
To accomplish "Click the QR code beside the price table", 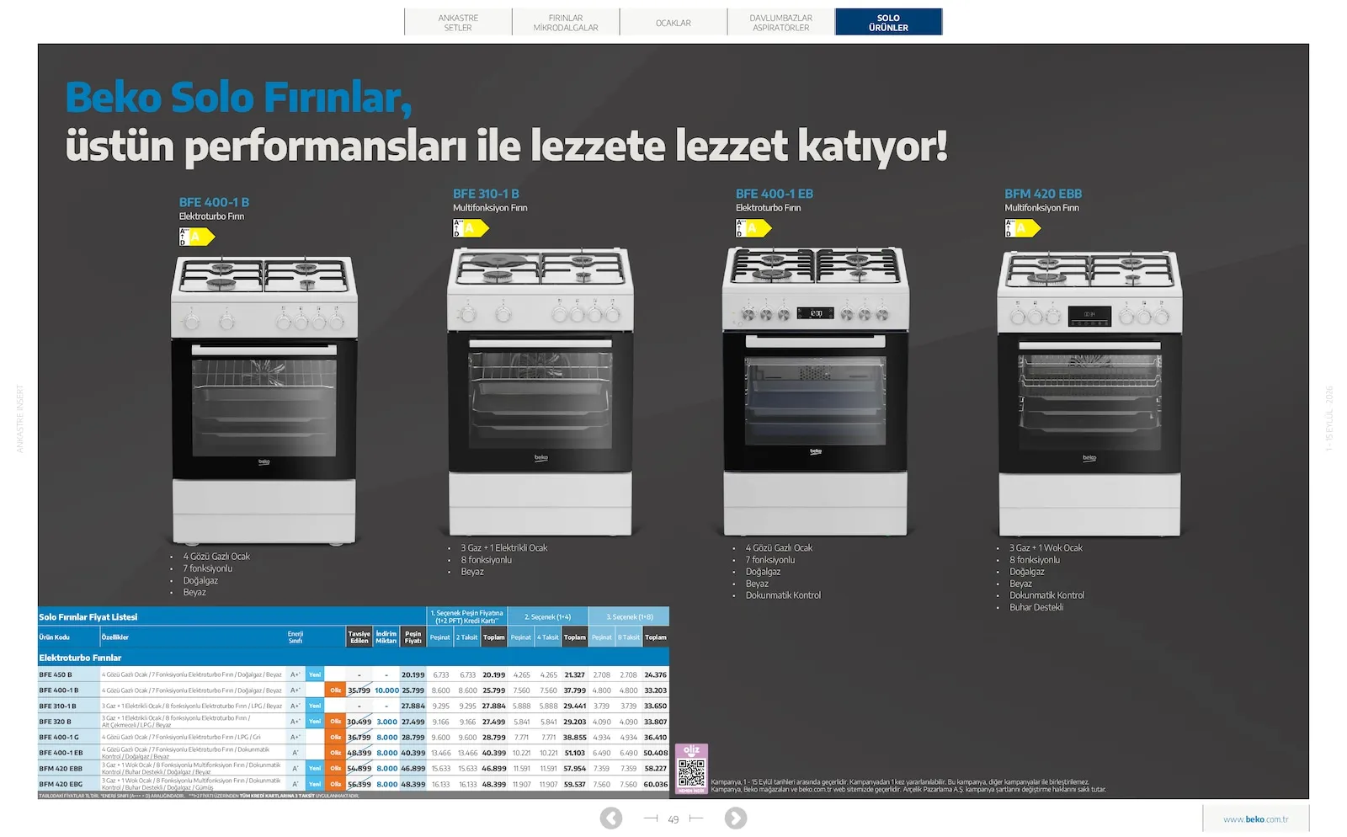I will pyautogui.click(x=691, y=772).
